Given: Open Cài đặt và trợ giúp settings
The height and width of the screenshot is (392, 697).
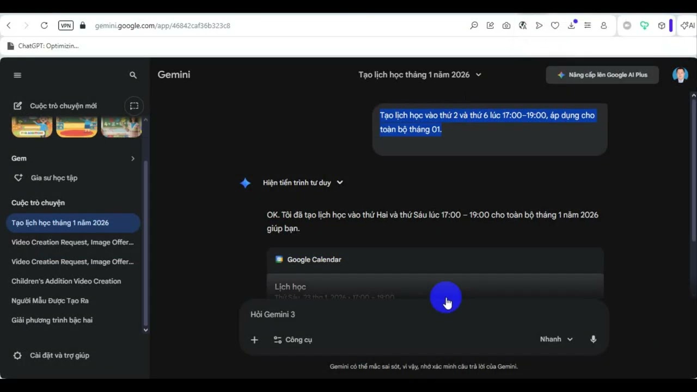Looking at the screenshot, I should [52, 356].
